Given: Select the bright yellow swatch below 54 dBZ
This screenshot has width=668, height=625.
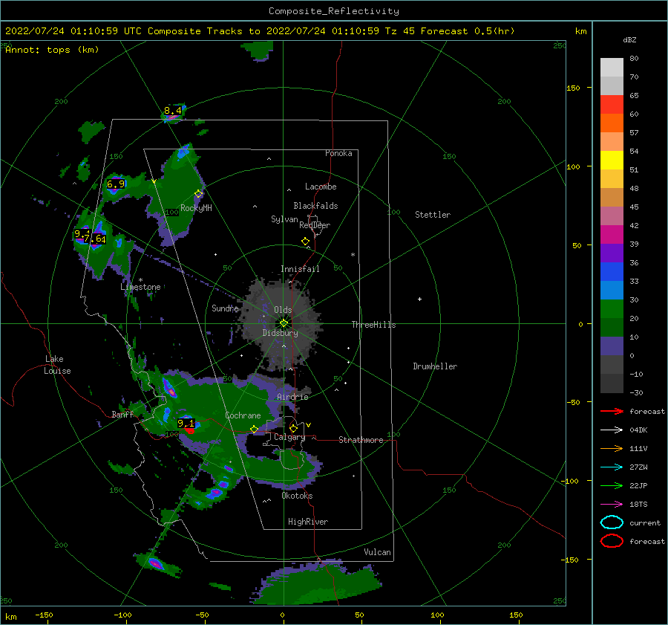Looking at the screenshot, I should coord(612,161).
